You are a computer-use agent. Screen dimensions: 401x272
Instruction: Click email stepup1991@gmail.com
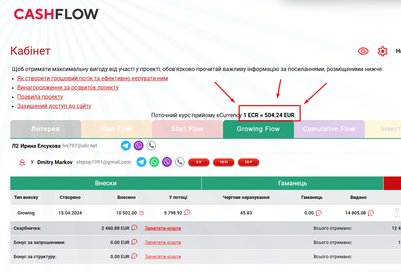click(103, 162)
